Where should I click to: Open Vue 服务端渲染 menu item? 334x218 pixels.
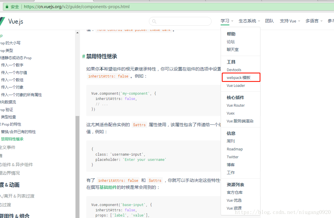click(240, 121)
